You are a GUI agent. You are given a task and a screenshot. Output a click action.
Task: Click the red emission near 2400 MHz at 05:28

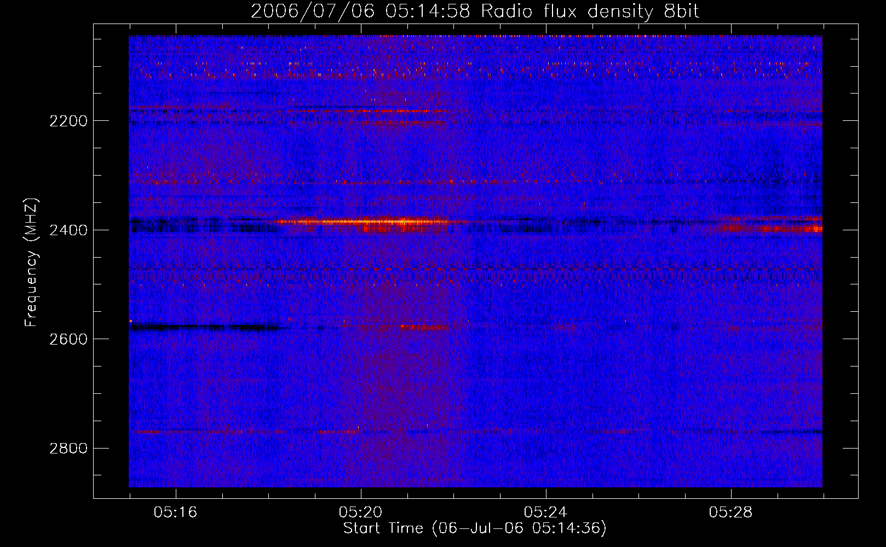(767, 225)
